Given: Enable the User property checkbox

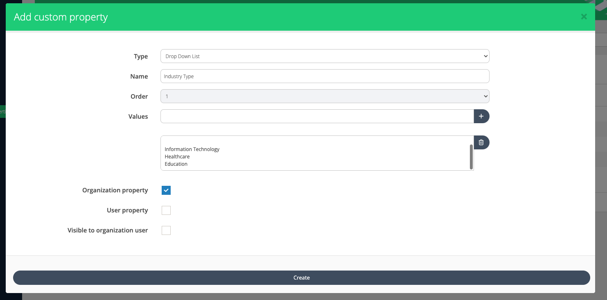Looking at the screenshot, I should point(166,210).
